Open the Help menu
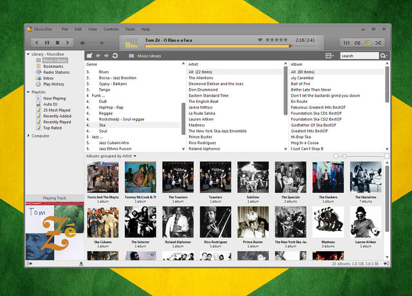This screenshot has width=412, height=296. tap(145, 29)
